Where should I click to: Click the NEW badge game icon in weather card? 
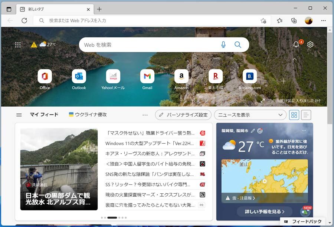coord(305,211)
